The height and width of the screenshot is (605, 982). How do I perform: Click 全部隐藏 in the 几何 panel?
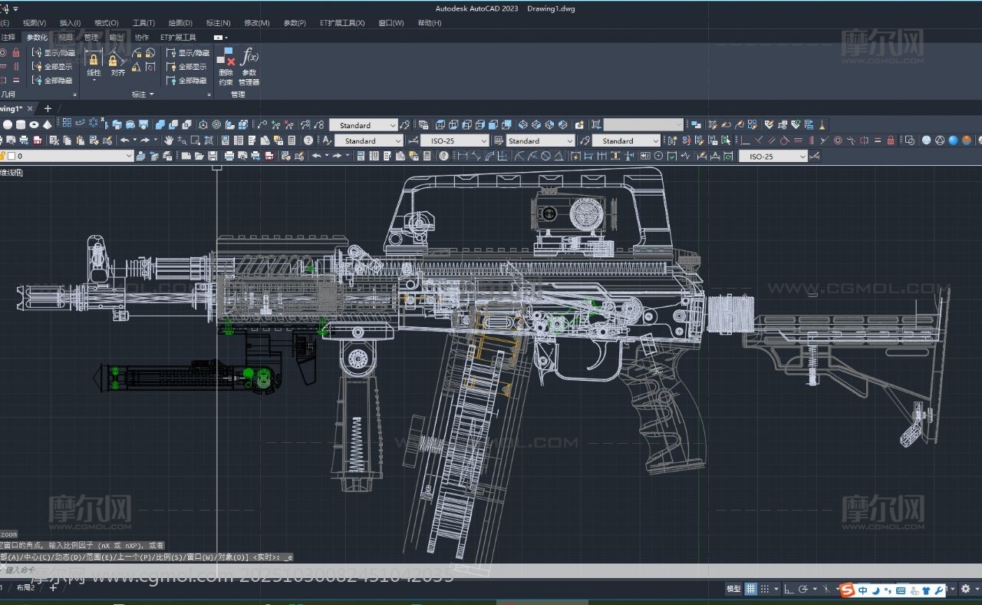pyautogui.click(x=53, y=81)
